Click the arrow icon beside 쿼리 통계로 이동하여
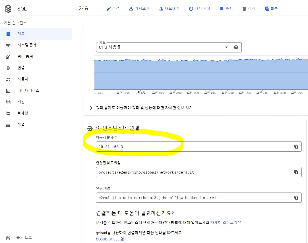Image resolution: width=308 pixels, height=243 pixels. pos(90,108)
